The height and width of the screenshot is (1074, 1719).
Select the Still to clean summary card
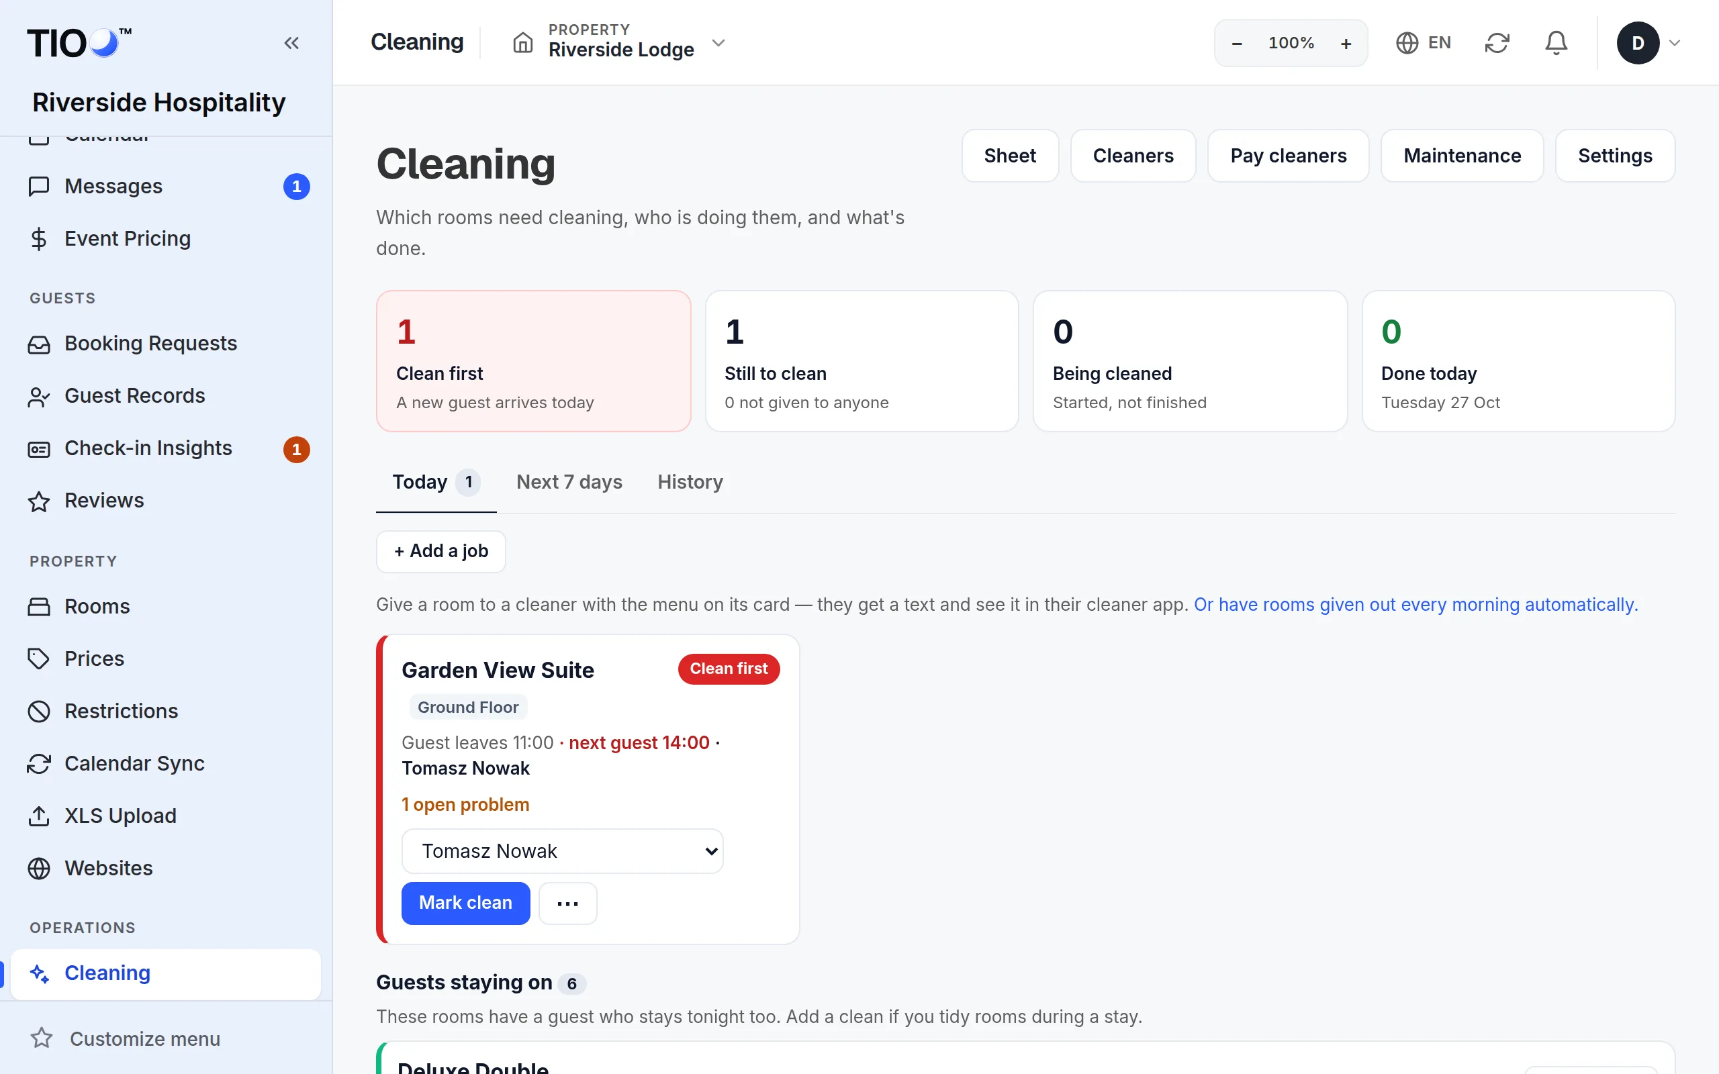862,361
